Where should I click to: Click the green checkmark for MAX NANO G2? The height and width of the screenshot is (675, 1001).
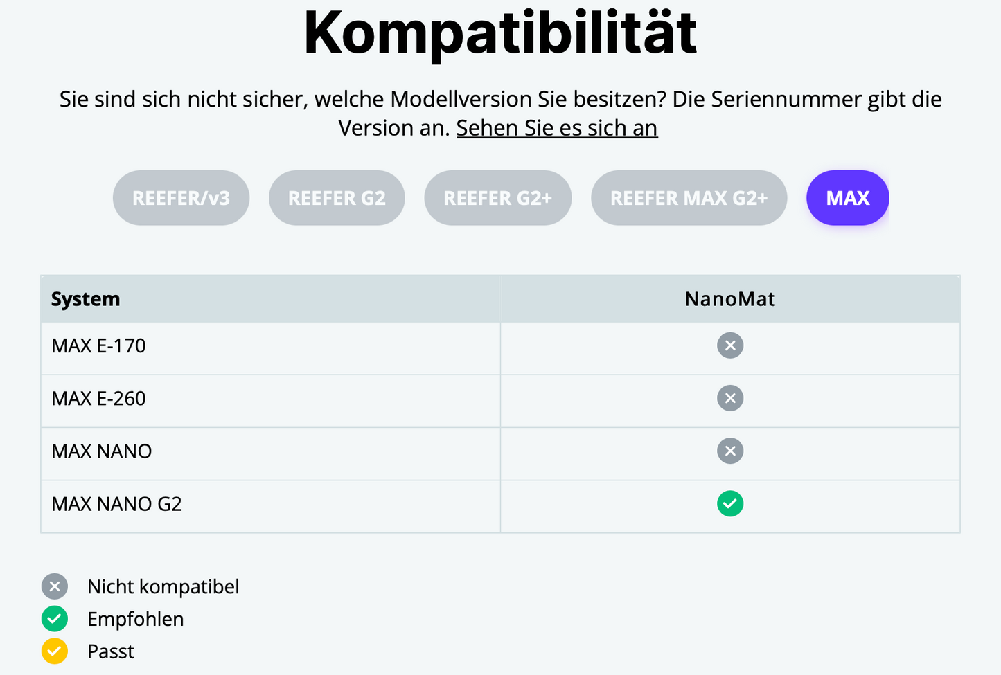point(730,504)
